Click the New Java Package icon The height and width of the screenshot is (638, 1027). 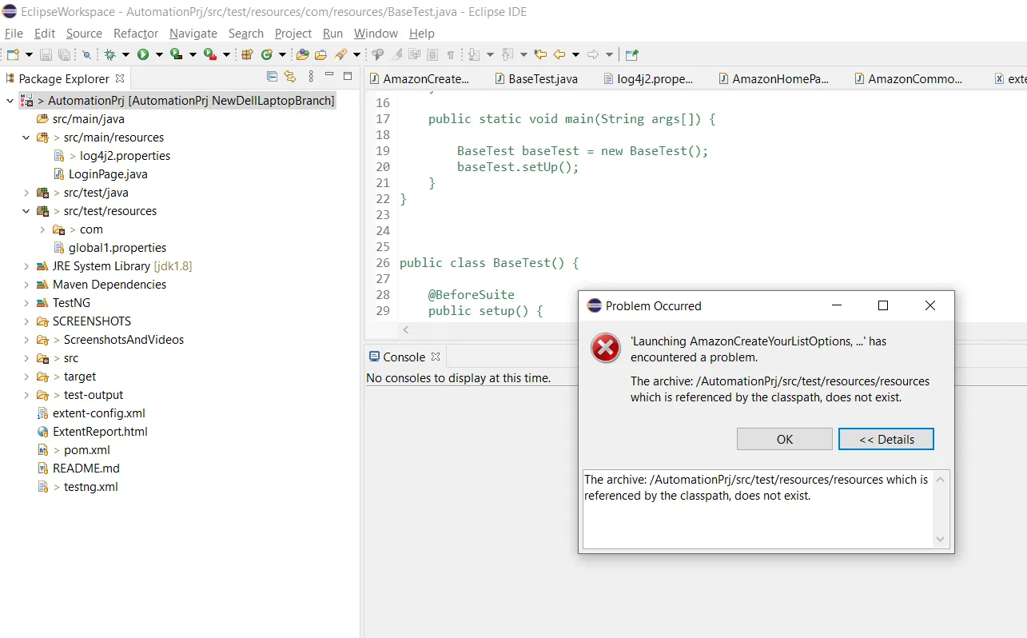coord(247,54)
